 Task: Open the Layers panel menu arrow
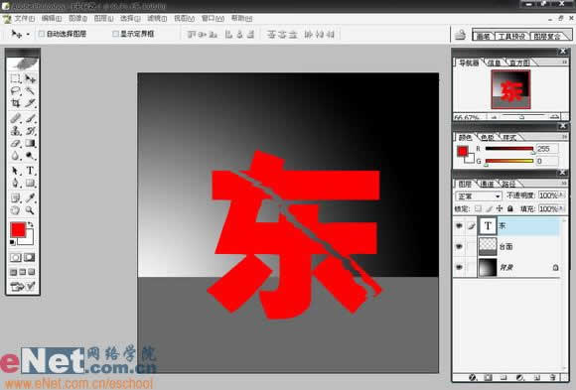[565, 184]
